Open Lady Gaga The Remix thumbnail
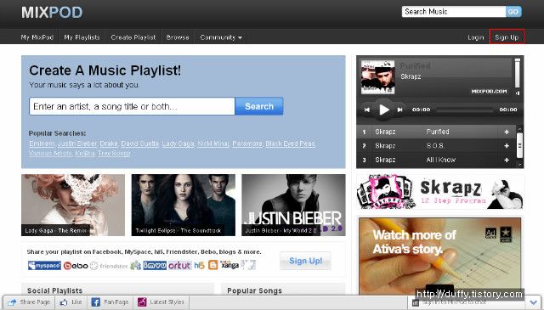544x310 pixels. (x=73, y=205)
